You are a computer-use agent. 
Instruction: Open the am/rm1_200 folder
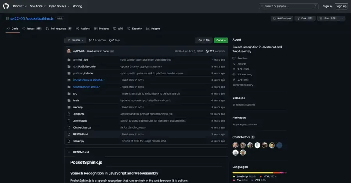point(80,60)
